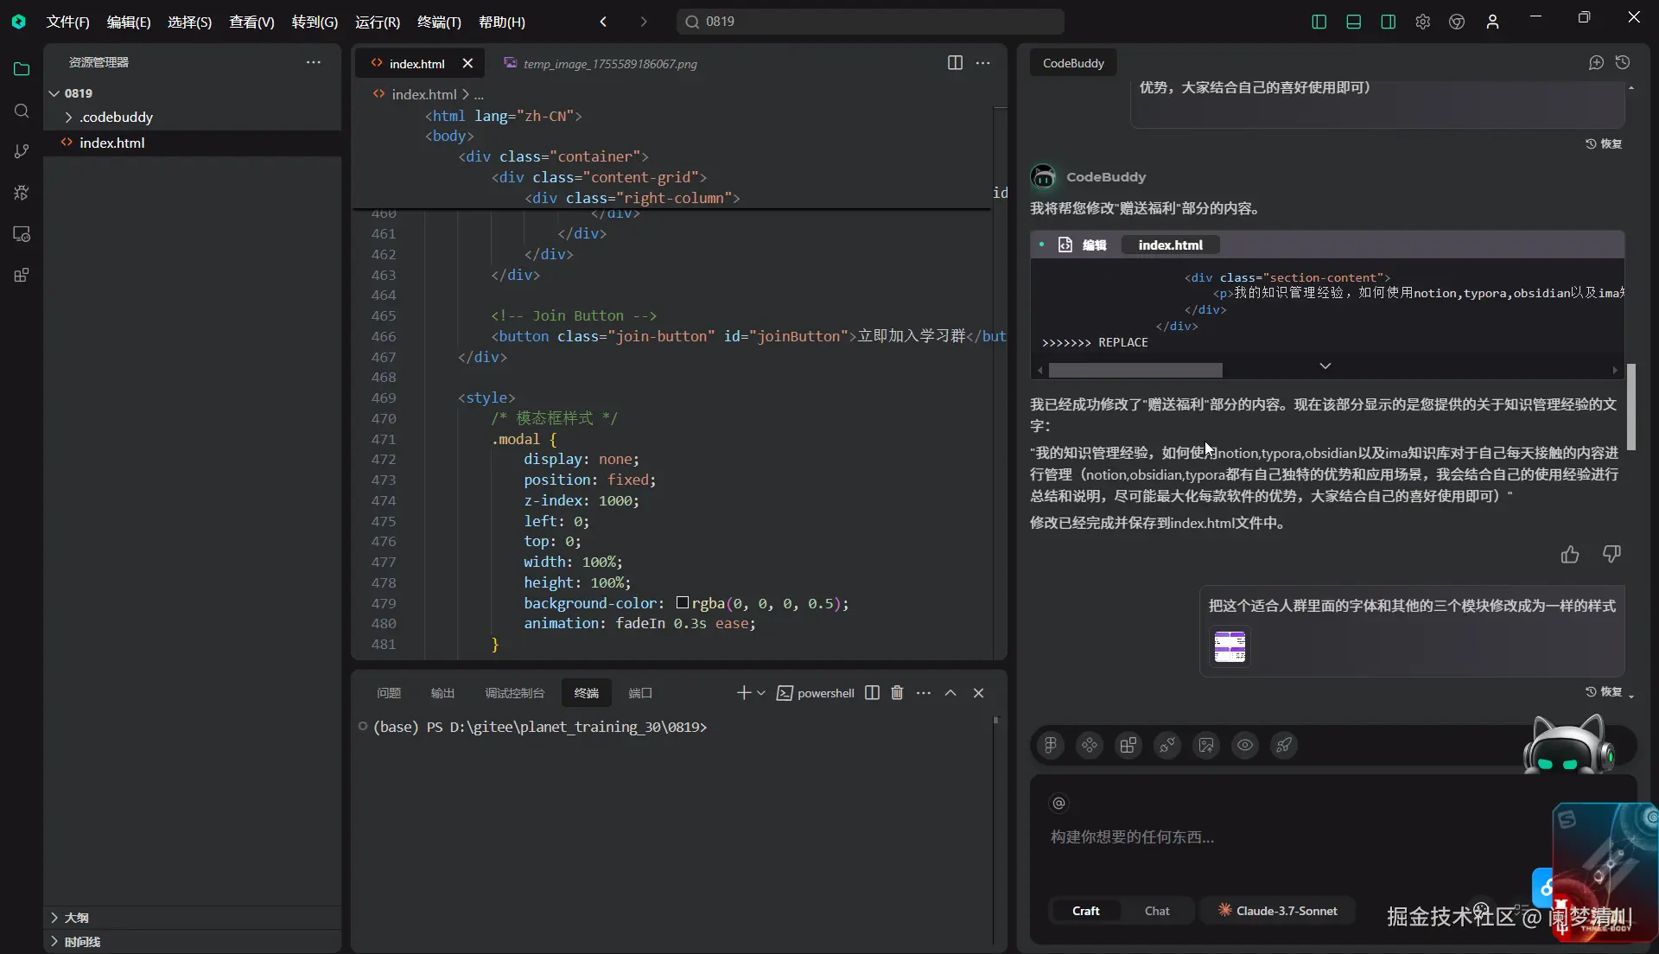This screenshot has height=954, width=1659.
Task: Toggle the bottom panel layout icon
Action: coord(1353,22)
